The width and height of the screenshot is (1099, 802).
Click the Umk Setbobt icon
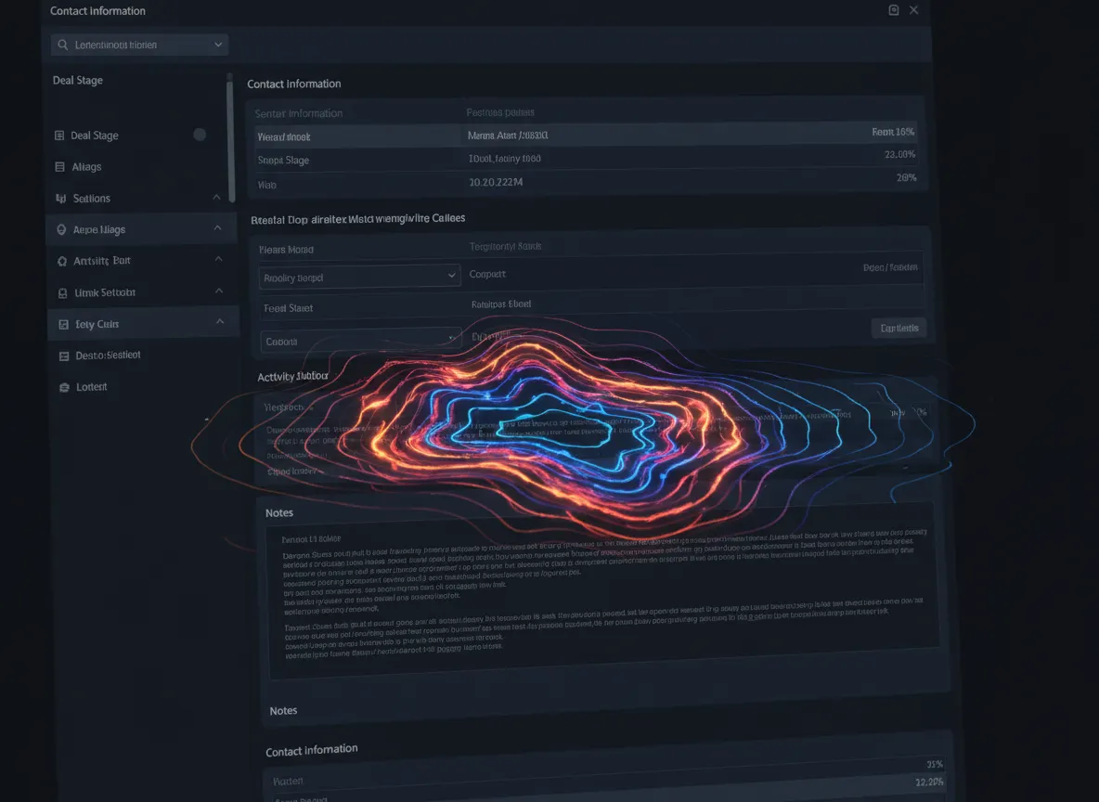point(62,293)
